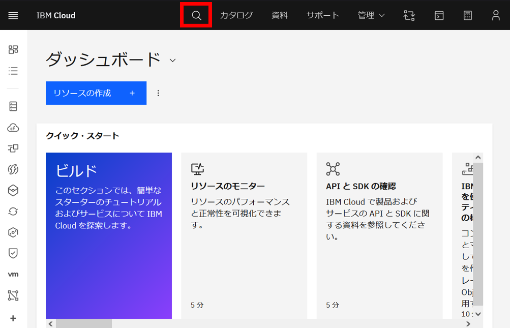
Task: Open the VMware section via the vm icon
Action: (x=13, y=274)
